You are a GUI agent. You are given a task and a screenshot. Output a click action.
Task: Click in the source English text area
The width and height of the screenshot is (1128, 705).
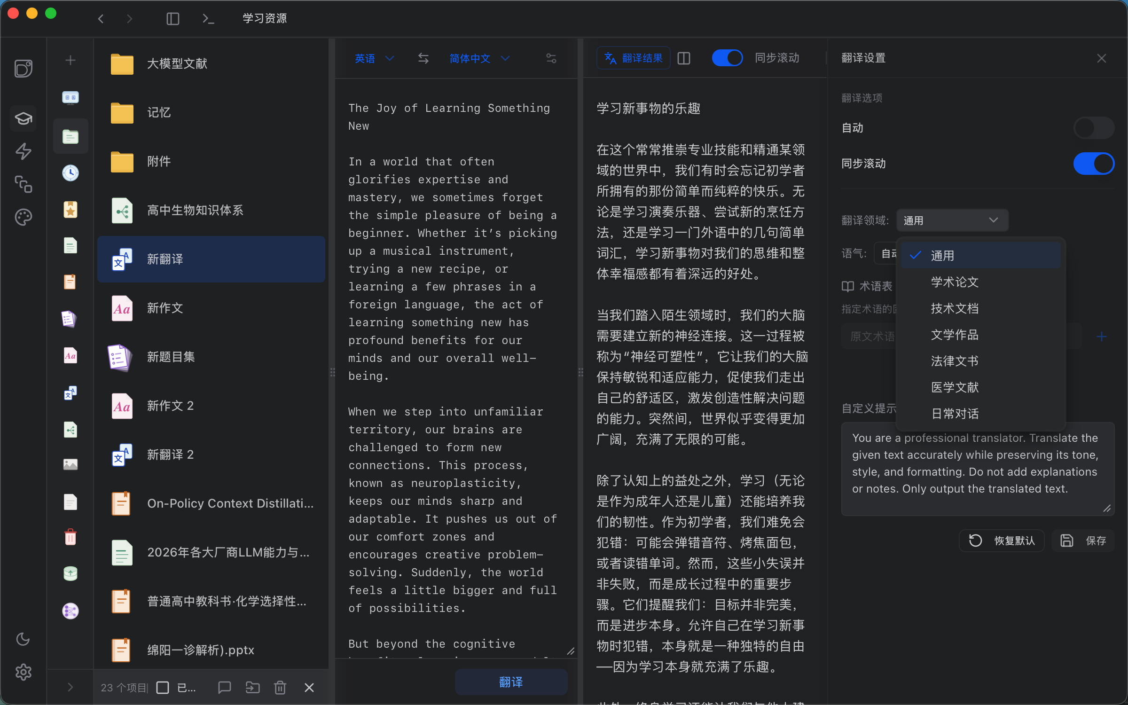pos(456,368)
